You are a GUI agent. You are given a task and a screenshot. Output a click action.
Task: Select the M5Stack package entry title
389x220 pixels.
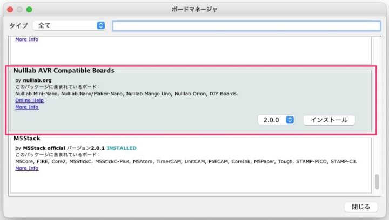(27, 139)
